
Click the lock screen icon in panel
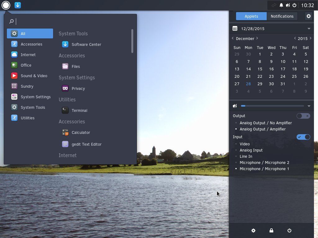click(271, 231)
